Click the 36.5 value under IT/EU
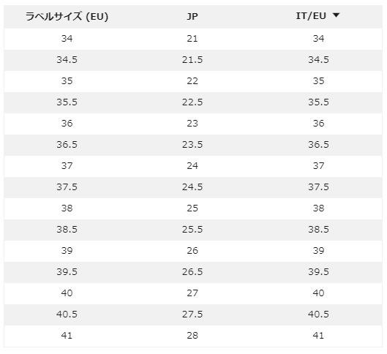The image size is (387, 354). (x=318, y=145)
